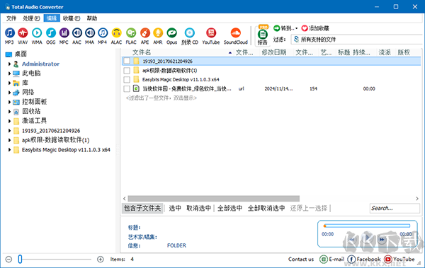The width and height of the screenshot is (425, 268).
Task: Click the audio player progress bar
Action: [x=367, y=226]
